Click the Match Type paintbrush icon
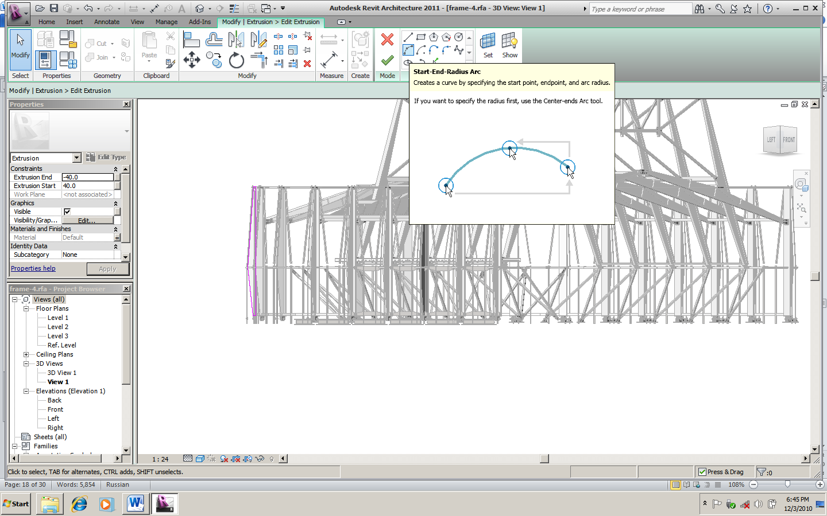 click(170, 64)
